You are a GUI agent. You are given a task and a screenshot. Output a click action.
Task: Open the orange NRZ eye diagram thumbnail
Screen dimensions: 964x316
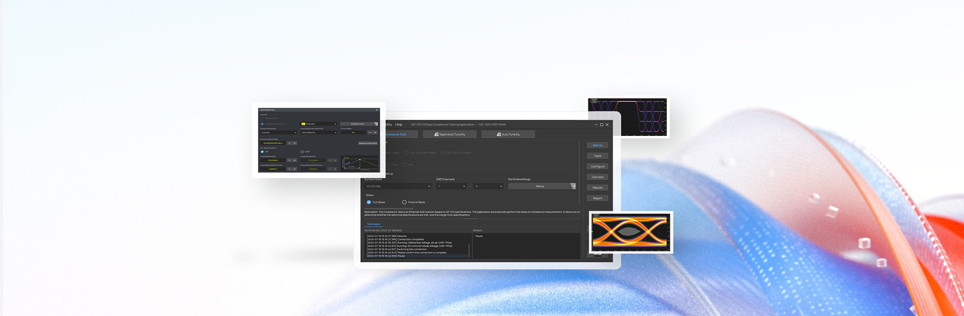click(x=631, y=232)
